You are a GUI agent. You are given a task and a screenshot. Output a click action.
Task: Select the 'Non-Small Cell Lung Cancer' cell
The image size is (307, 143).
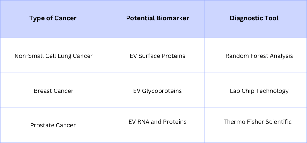[54, 56]
